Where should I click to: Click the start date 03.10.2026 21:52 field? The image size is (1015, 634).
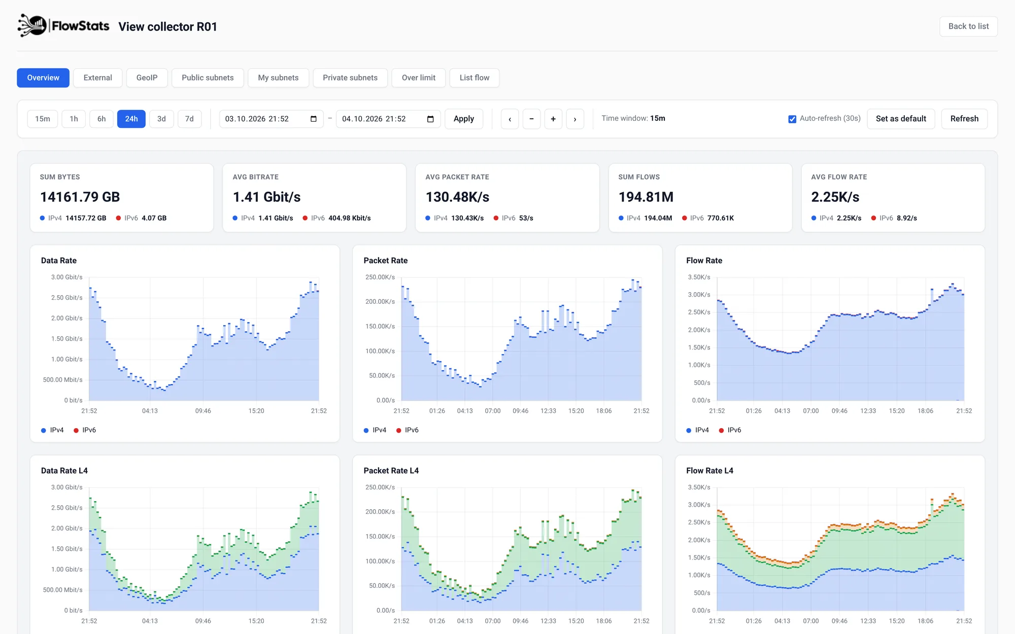click(271, 119)
